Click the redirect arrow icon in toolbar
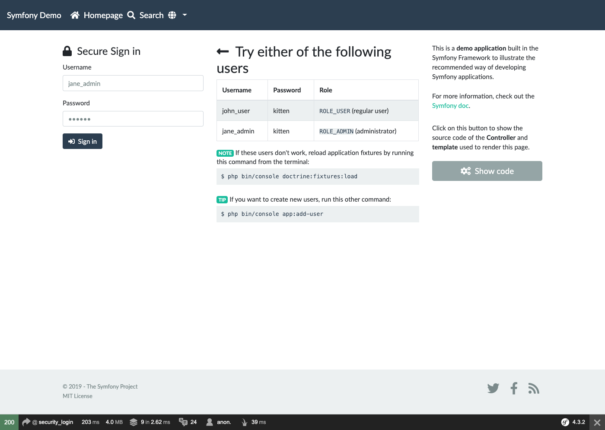605x430 pixels. [26, 422]
